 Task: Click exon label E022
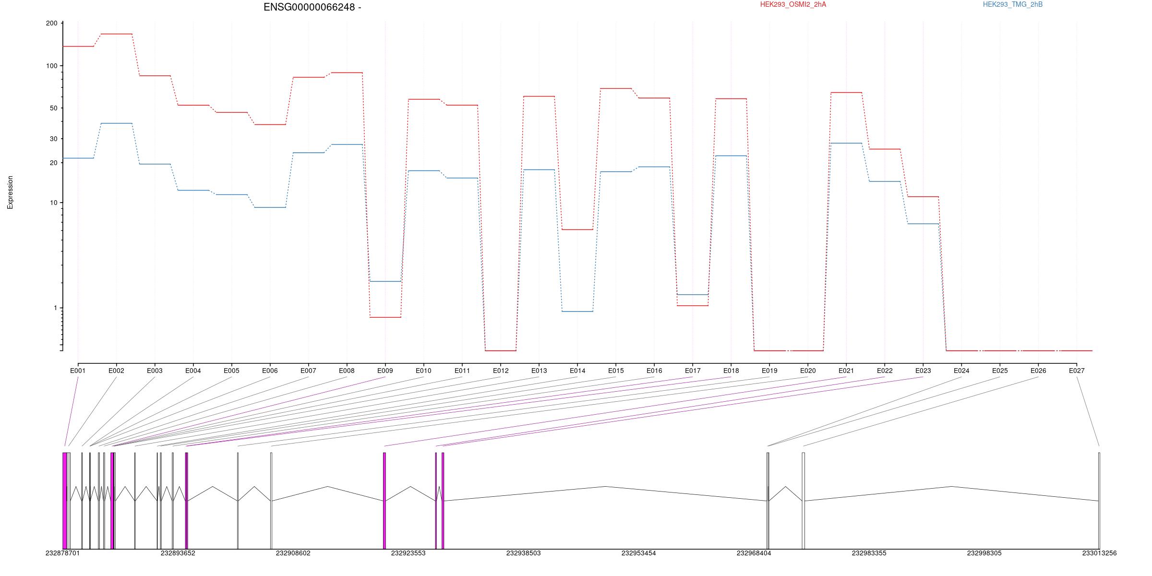(x=885, y=371)
